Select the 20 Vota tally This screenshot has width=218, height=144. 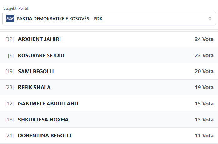pyautogui.click(x=204, y=71)
